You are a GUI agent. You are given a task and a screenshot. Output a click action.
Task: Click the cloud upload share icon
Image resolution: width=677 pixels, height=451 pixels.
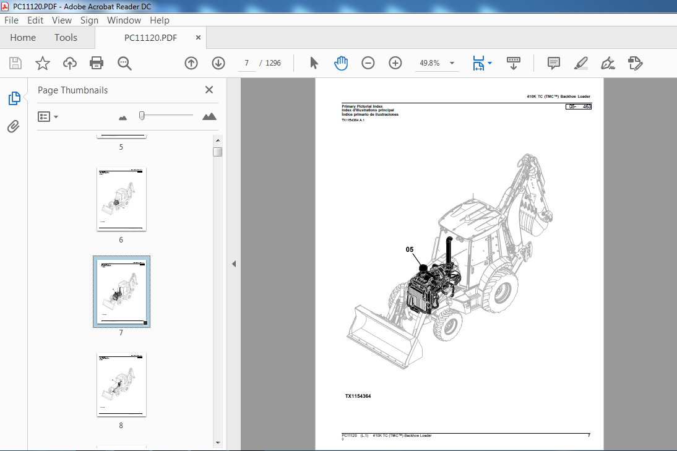(x=69, y=64)
